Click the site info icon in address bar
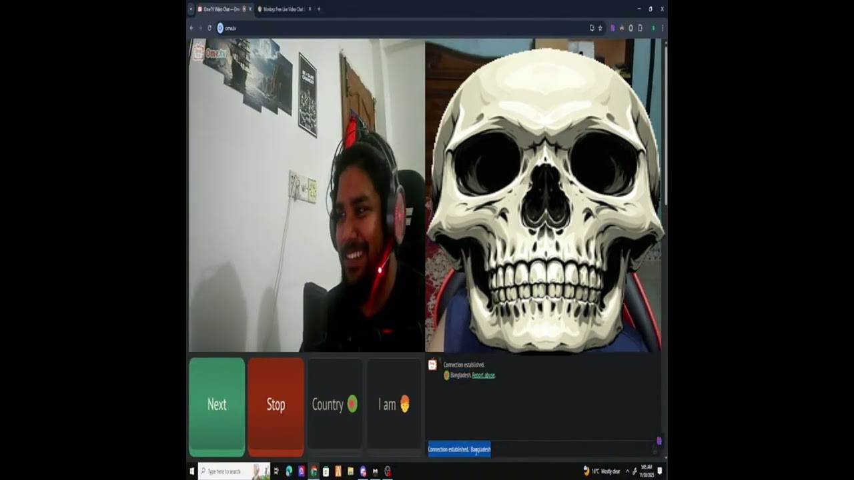854x480 pixels. [220, 28]
